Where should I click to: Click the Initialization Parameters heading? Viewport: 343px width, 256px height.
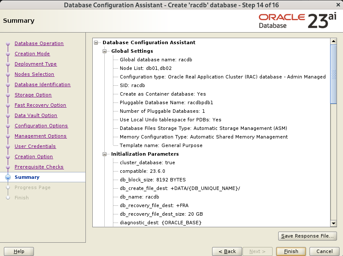click(x=145, y=154)
